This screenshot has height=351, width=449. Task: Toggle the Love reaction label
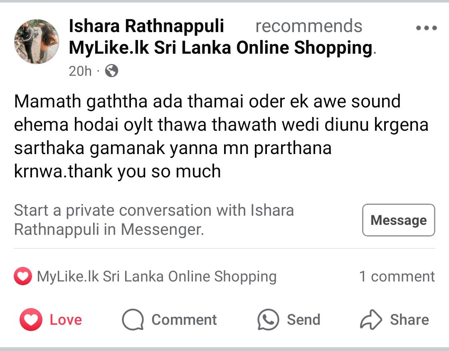click(66, 320)
